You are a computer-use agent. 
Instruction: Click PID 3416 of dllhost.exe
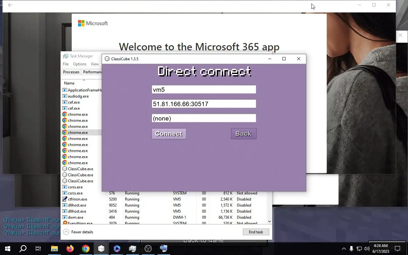tap(113, 211)
